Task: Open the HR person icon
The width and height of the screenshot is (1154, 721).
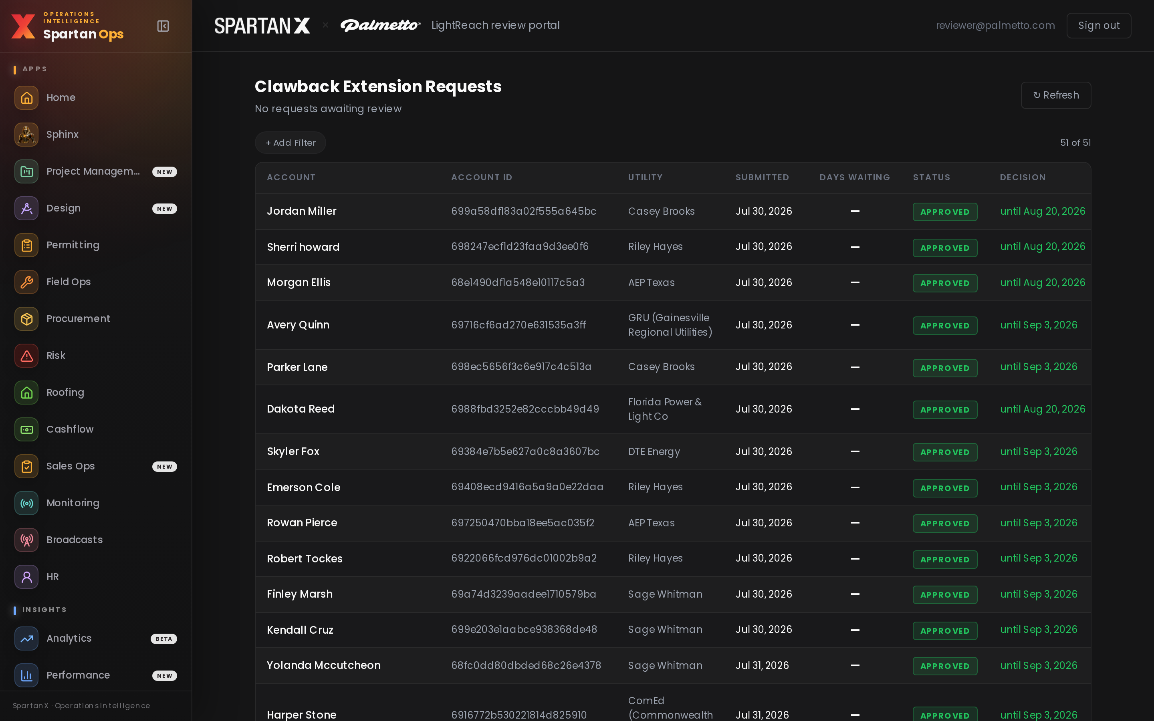Action: (x=27, y=576)
